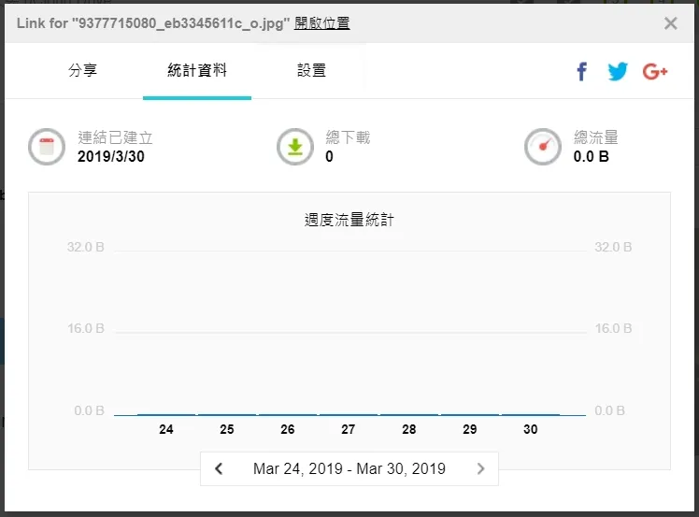699x517 pixels.
Task: Click the Mar 24 - Mar 30, 2019 date range
Action: click(349, 468)
